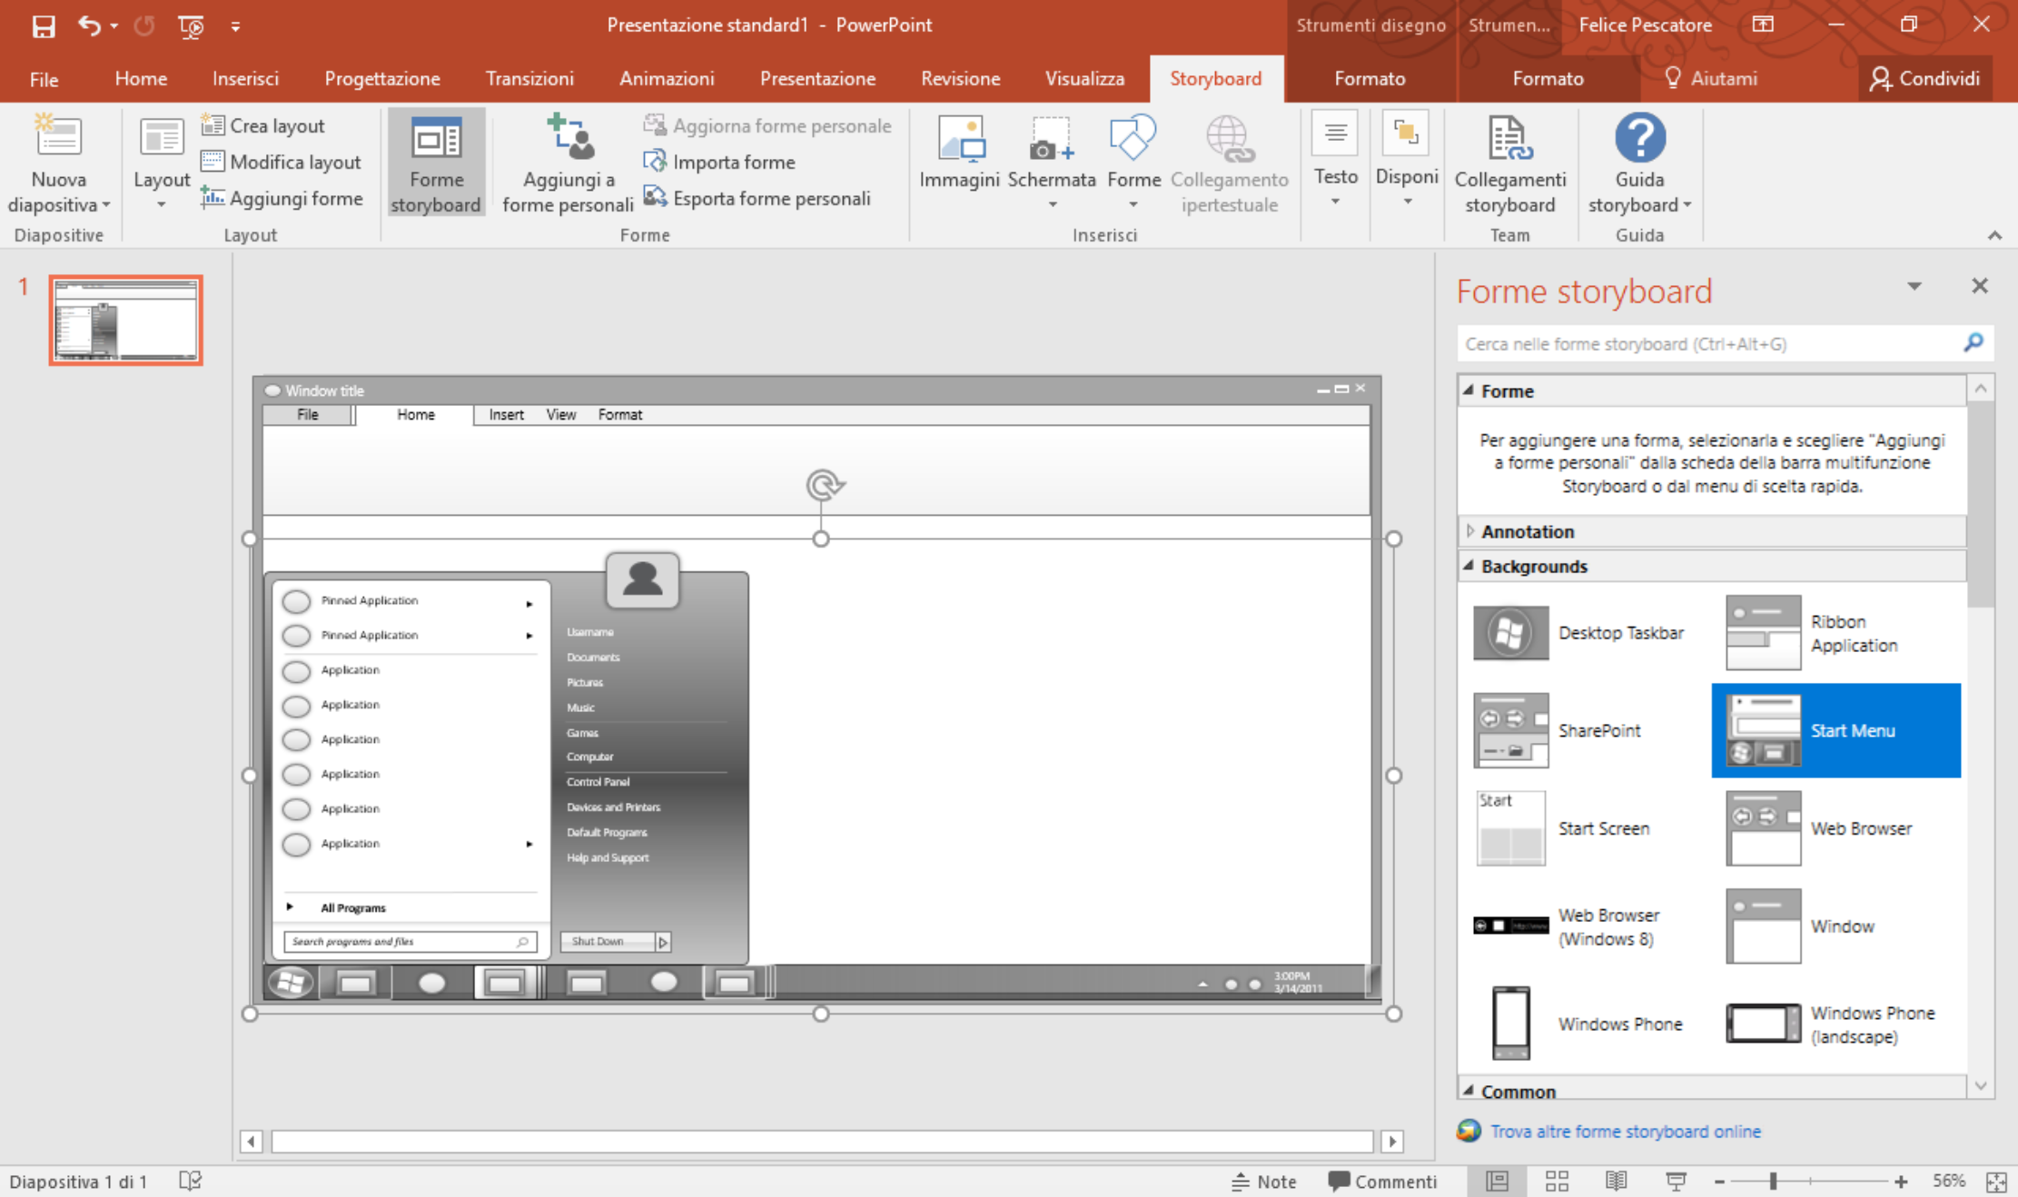Close the Forme storyboard pane
The width and height of the screenshot is (2018, 1197).
tap(1980, 286)
